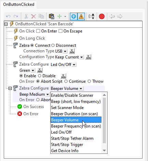148x161 pixels.
Task: Click XPath icon beside Connection Type USB
Action: tap(72, 51)
